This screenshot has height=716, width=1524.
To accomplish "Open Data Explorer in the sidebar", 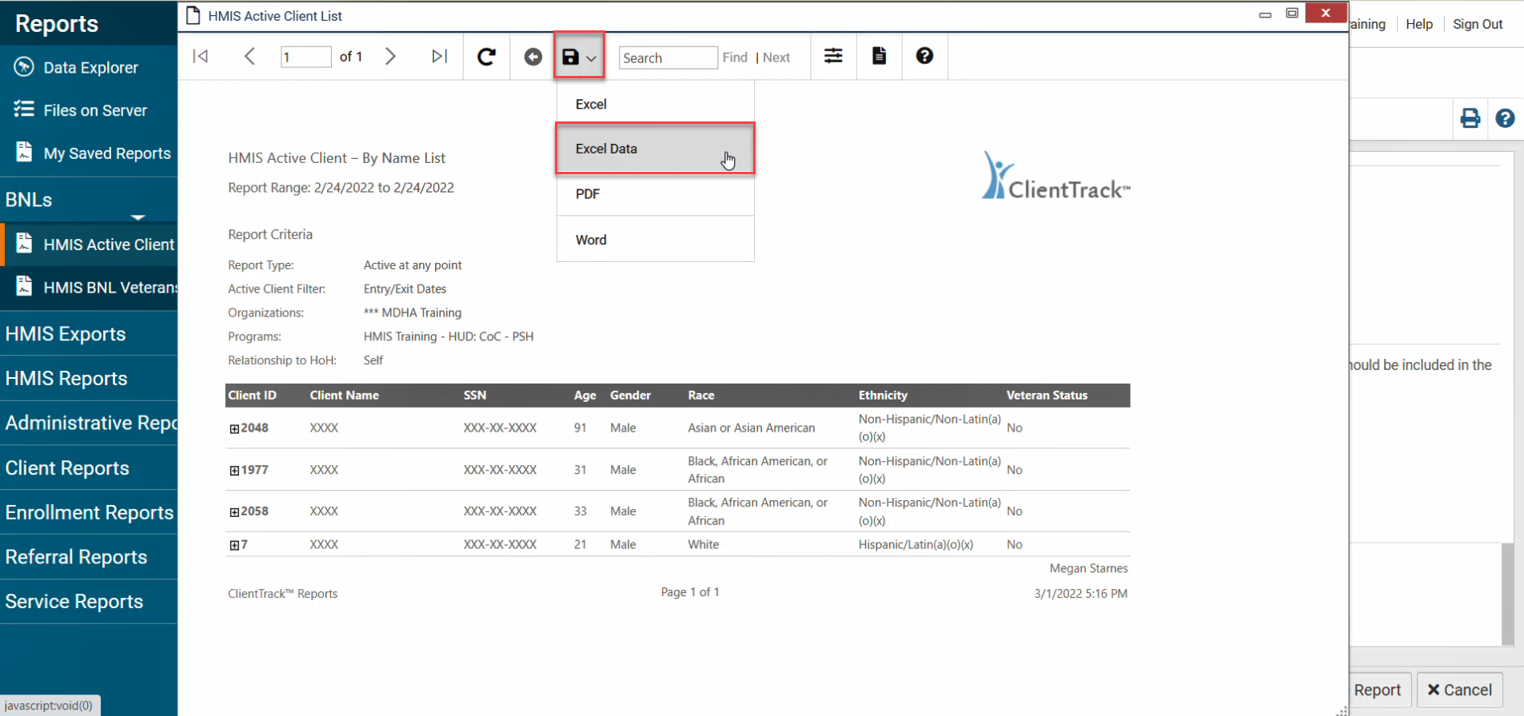I will [90, 68].
